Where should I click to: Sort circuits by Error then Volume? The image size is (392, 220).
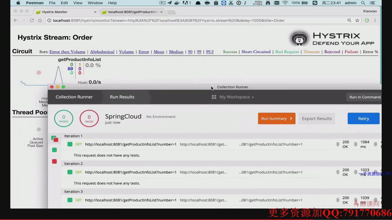point(67,52)
